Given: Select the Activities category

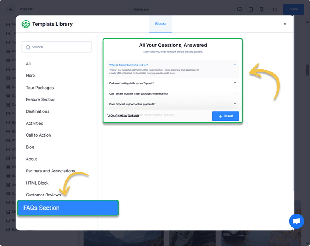Looking at the screenshot, I should pyautogui.click(x=34, y=123).
